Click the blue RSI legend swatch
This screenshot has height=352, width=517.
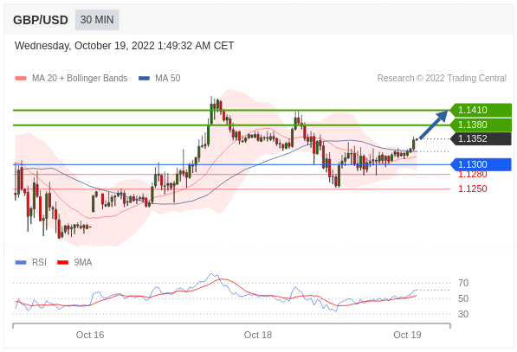pos(21,262)
